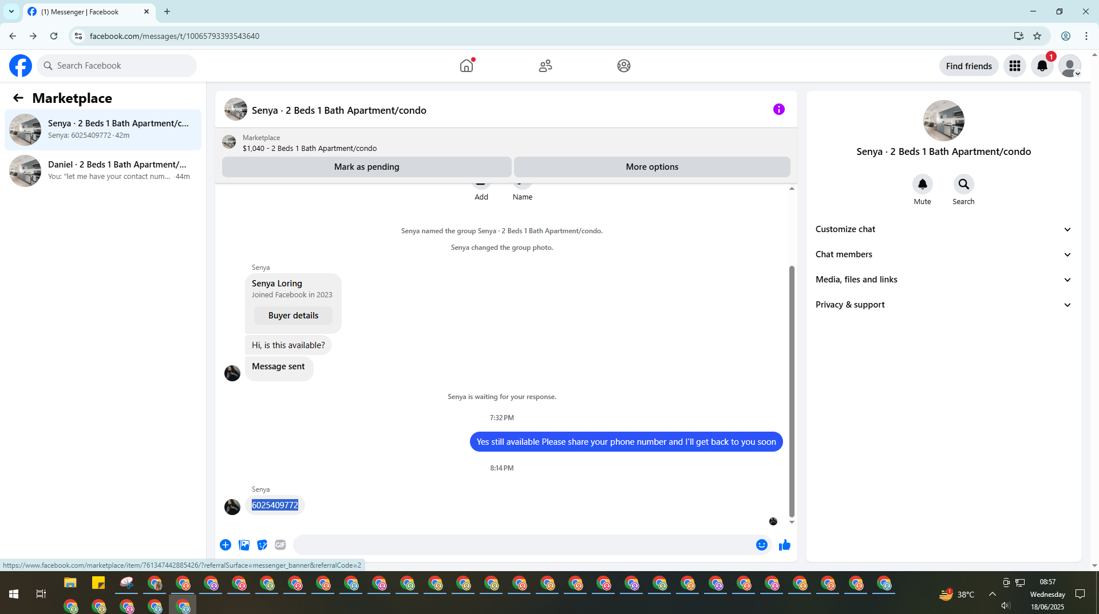Open the emoji picker icon

pos(762,545)
